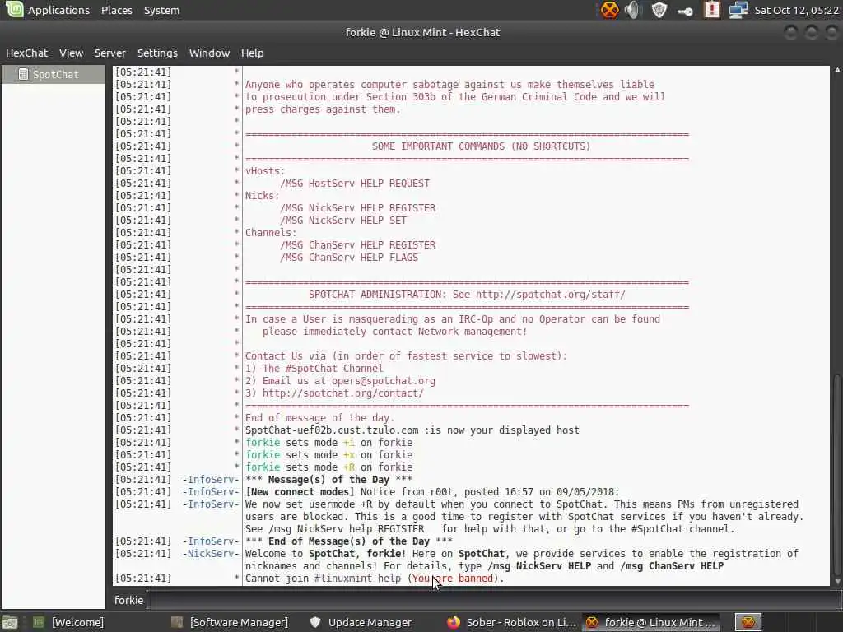Click the 'forkie sets mode +x' line
Screen dimensions: 843x632
pyautogui.click(x=329, y=454)
